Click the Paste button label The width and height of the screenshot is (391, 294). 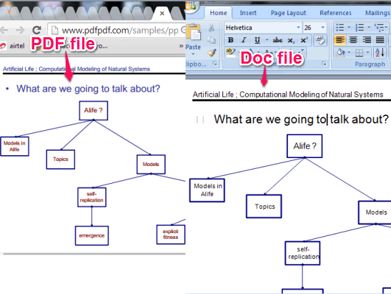(193, 47)
